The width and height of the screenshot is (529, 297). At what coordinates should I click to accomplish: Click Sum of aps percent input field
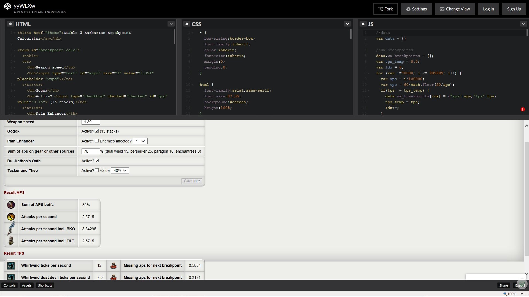point(91,151)
